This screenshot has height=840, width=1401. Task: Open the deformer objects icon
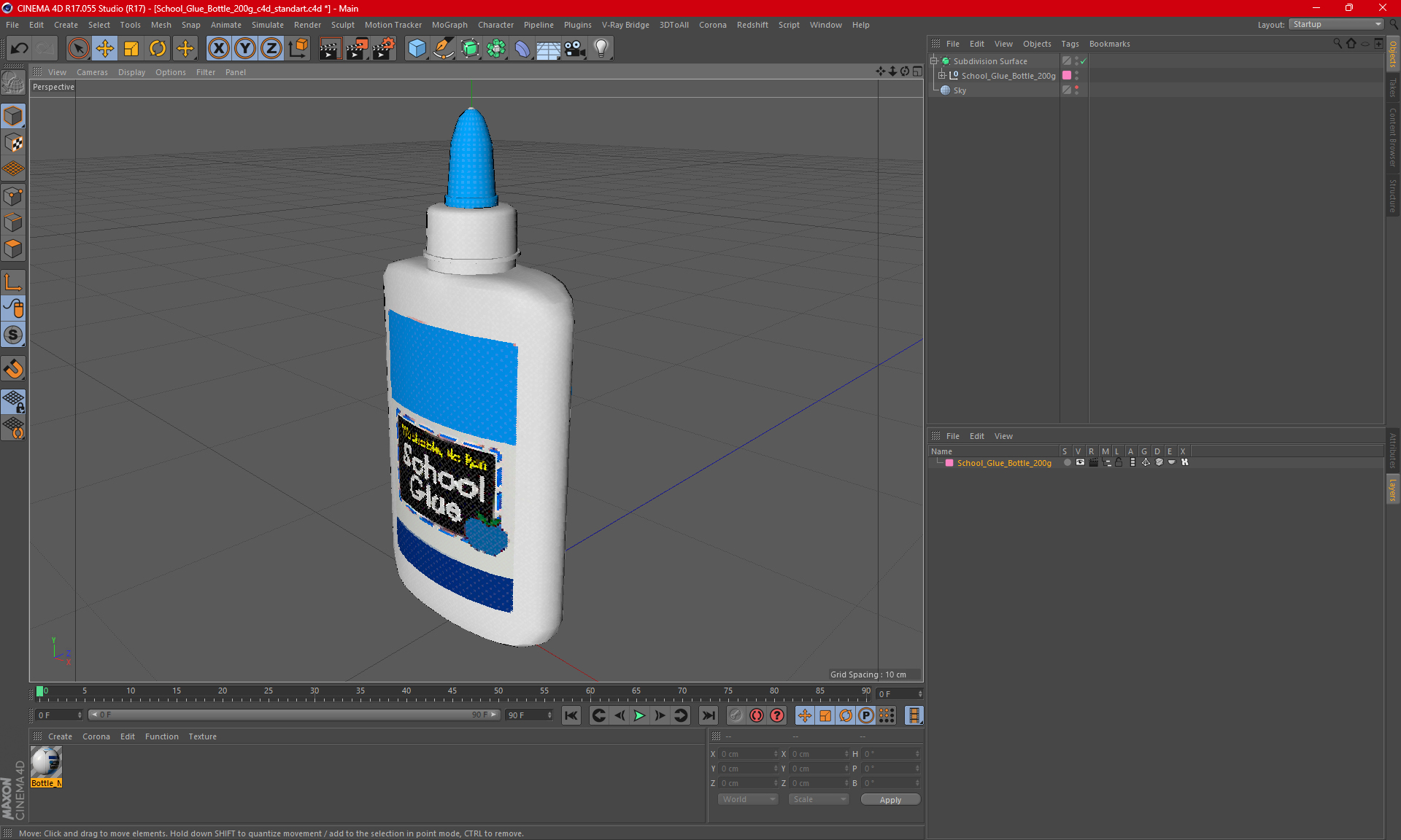point(522,49)
